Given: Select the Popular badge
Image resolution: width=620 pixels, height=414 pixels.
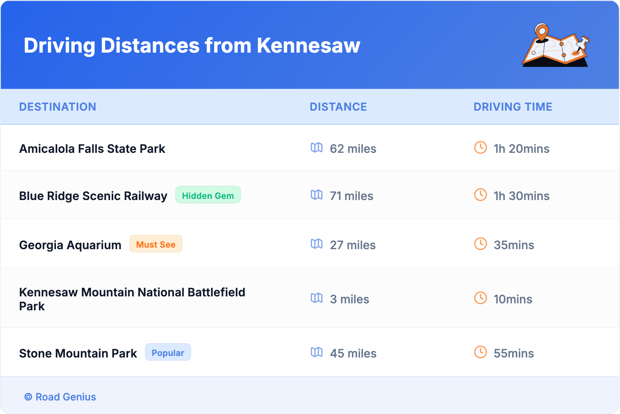Looking at the screenshot, I should 168,352.
